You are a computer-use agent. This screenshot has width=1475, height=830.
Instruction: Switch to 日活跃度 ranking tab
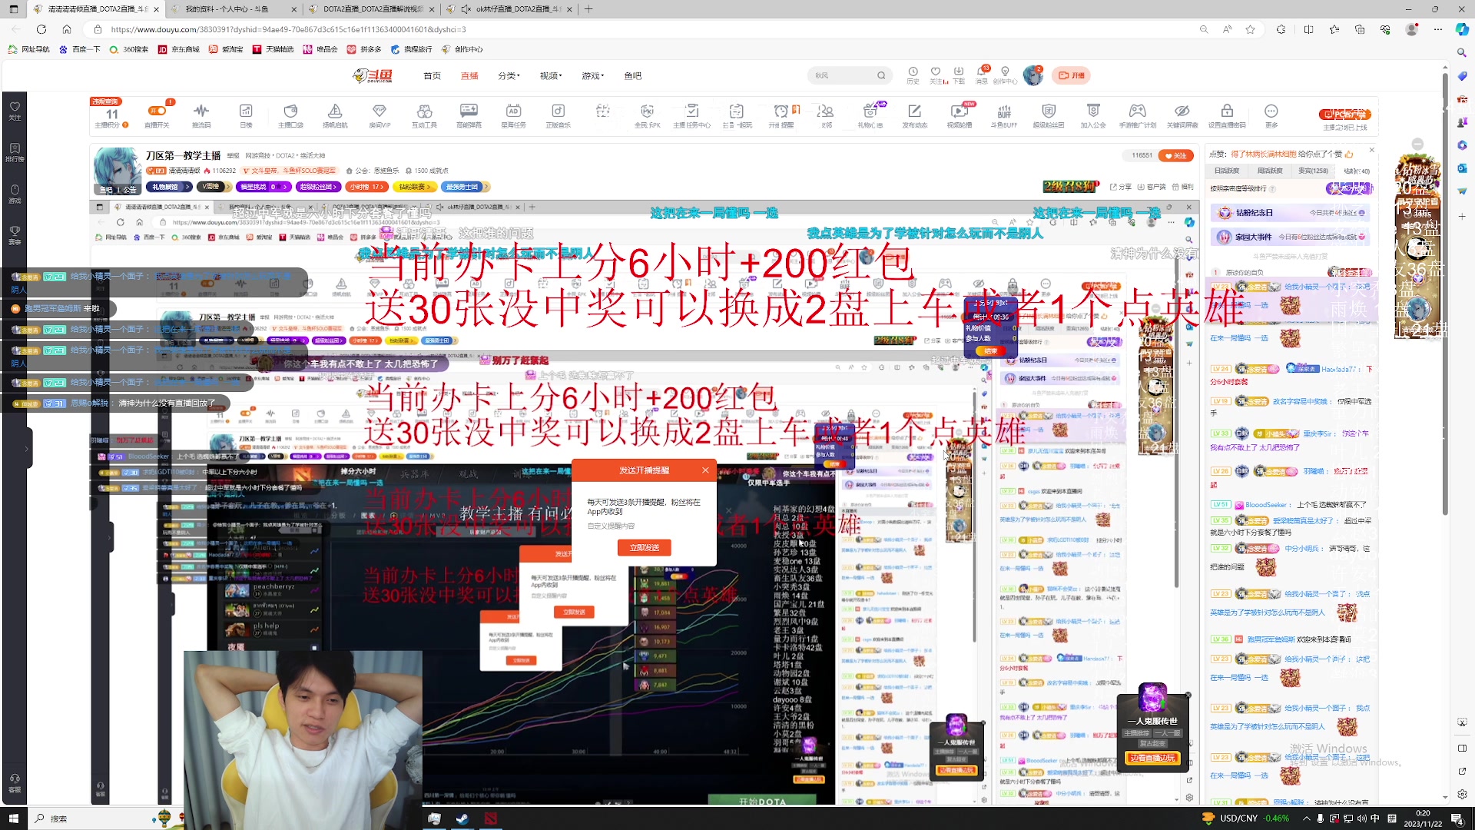pyautogui.click(x=1227, y=171)
